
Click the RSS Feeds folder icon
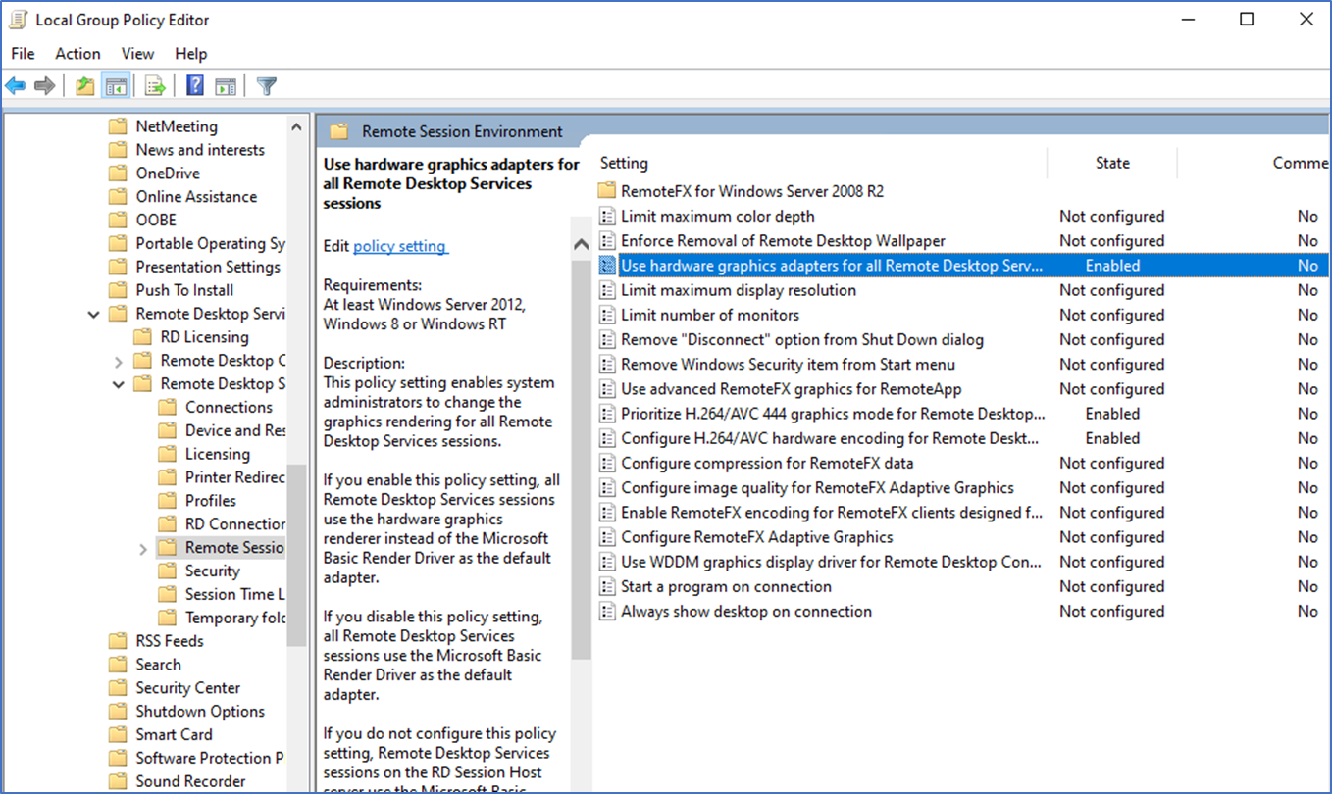pyautogui.click(x=119, y=642)
